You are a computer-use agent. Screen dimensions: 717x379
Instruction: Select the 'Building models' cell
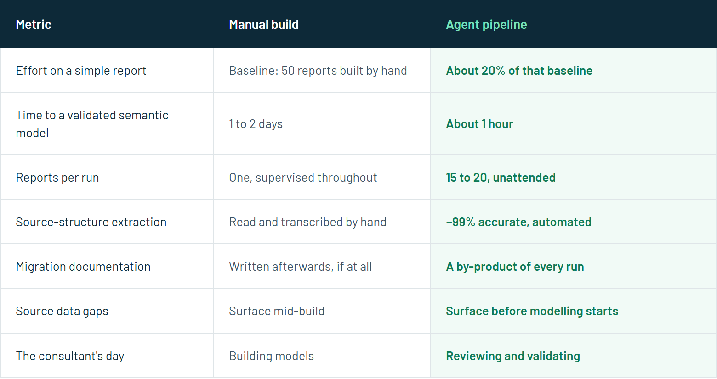(x=322, y=356)
